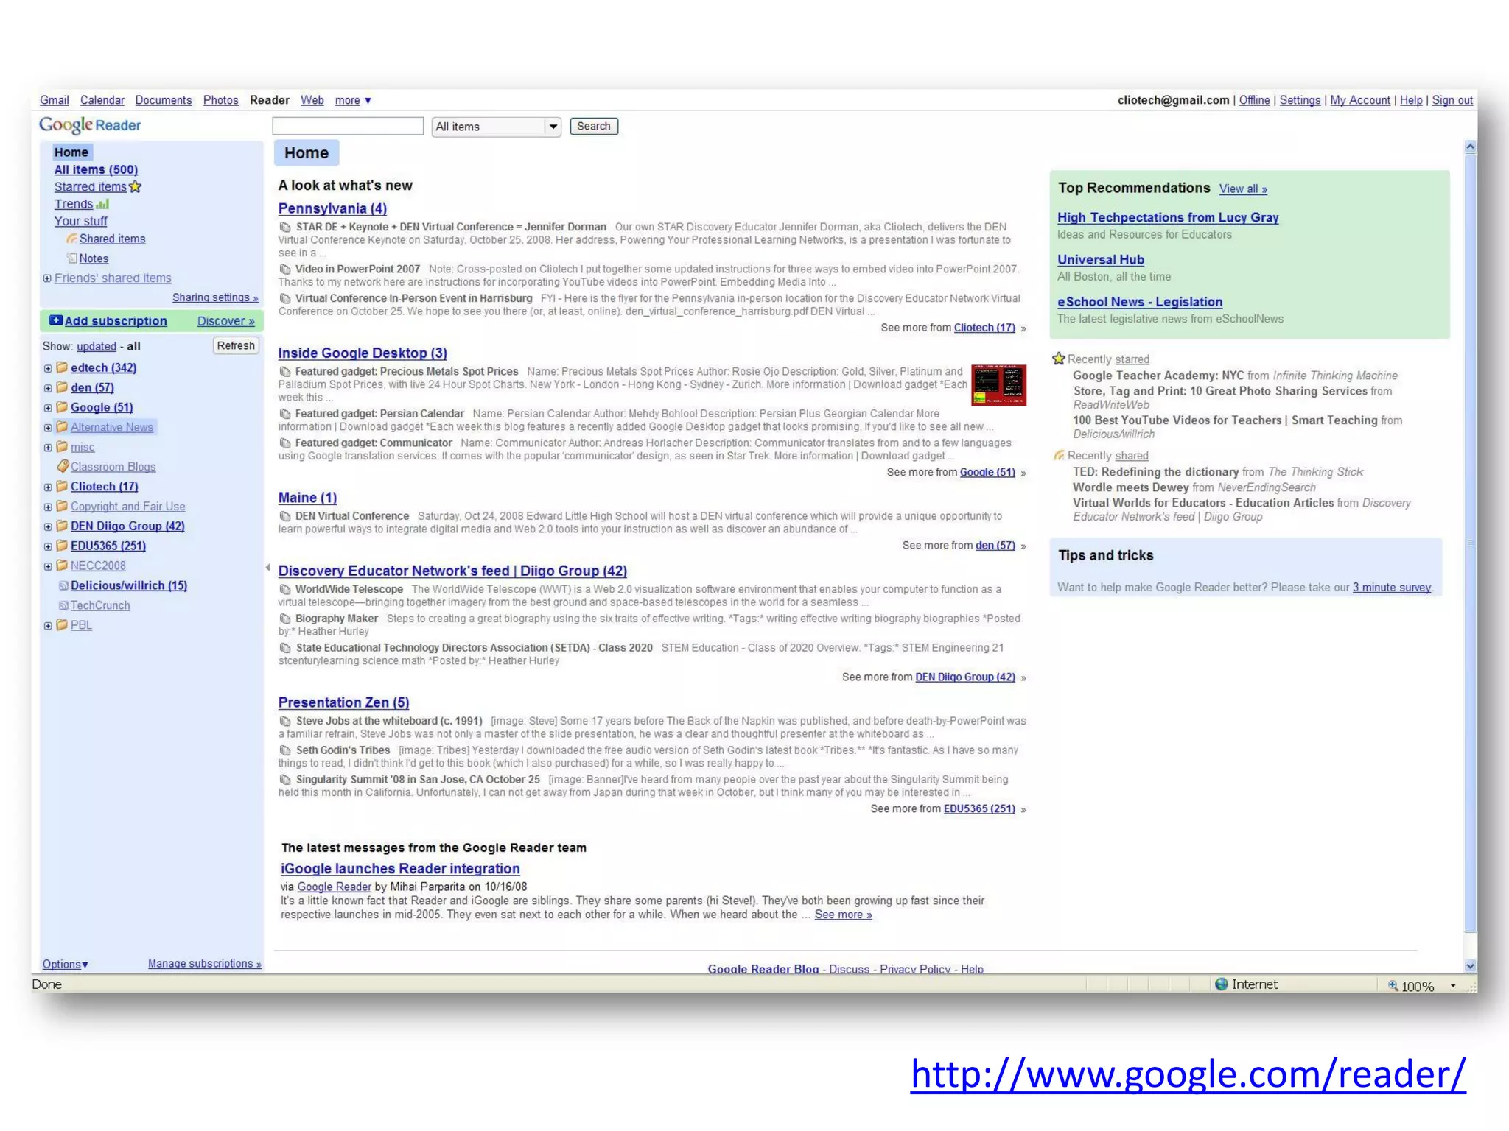
Task: Open Calendar from the top navigation
Action: 102,100
